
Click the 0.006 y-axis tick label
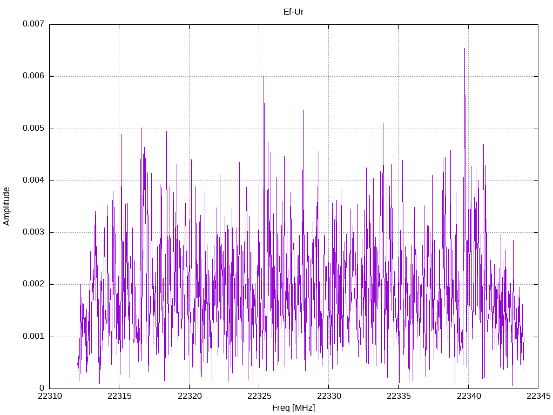tap(33, 76)
